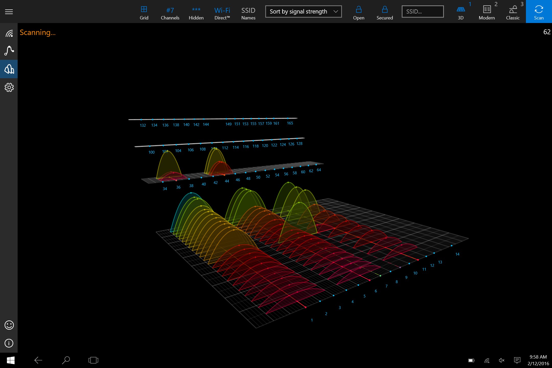Viewport: 552px width, 368px height.
Task: Open the hamburger menu
Action: point(9,12)
